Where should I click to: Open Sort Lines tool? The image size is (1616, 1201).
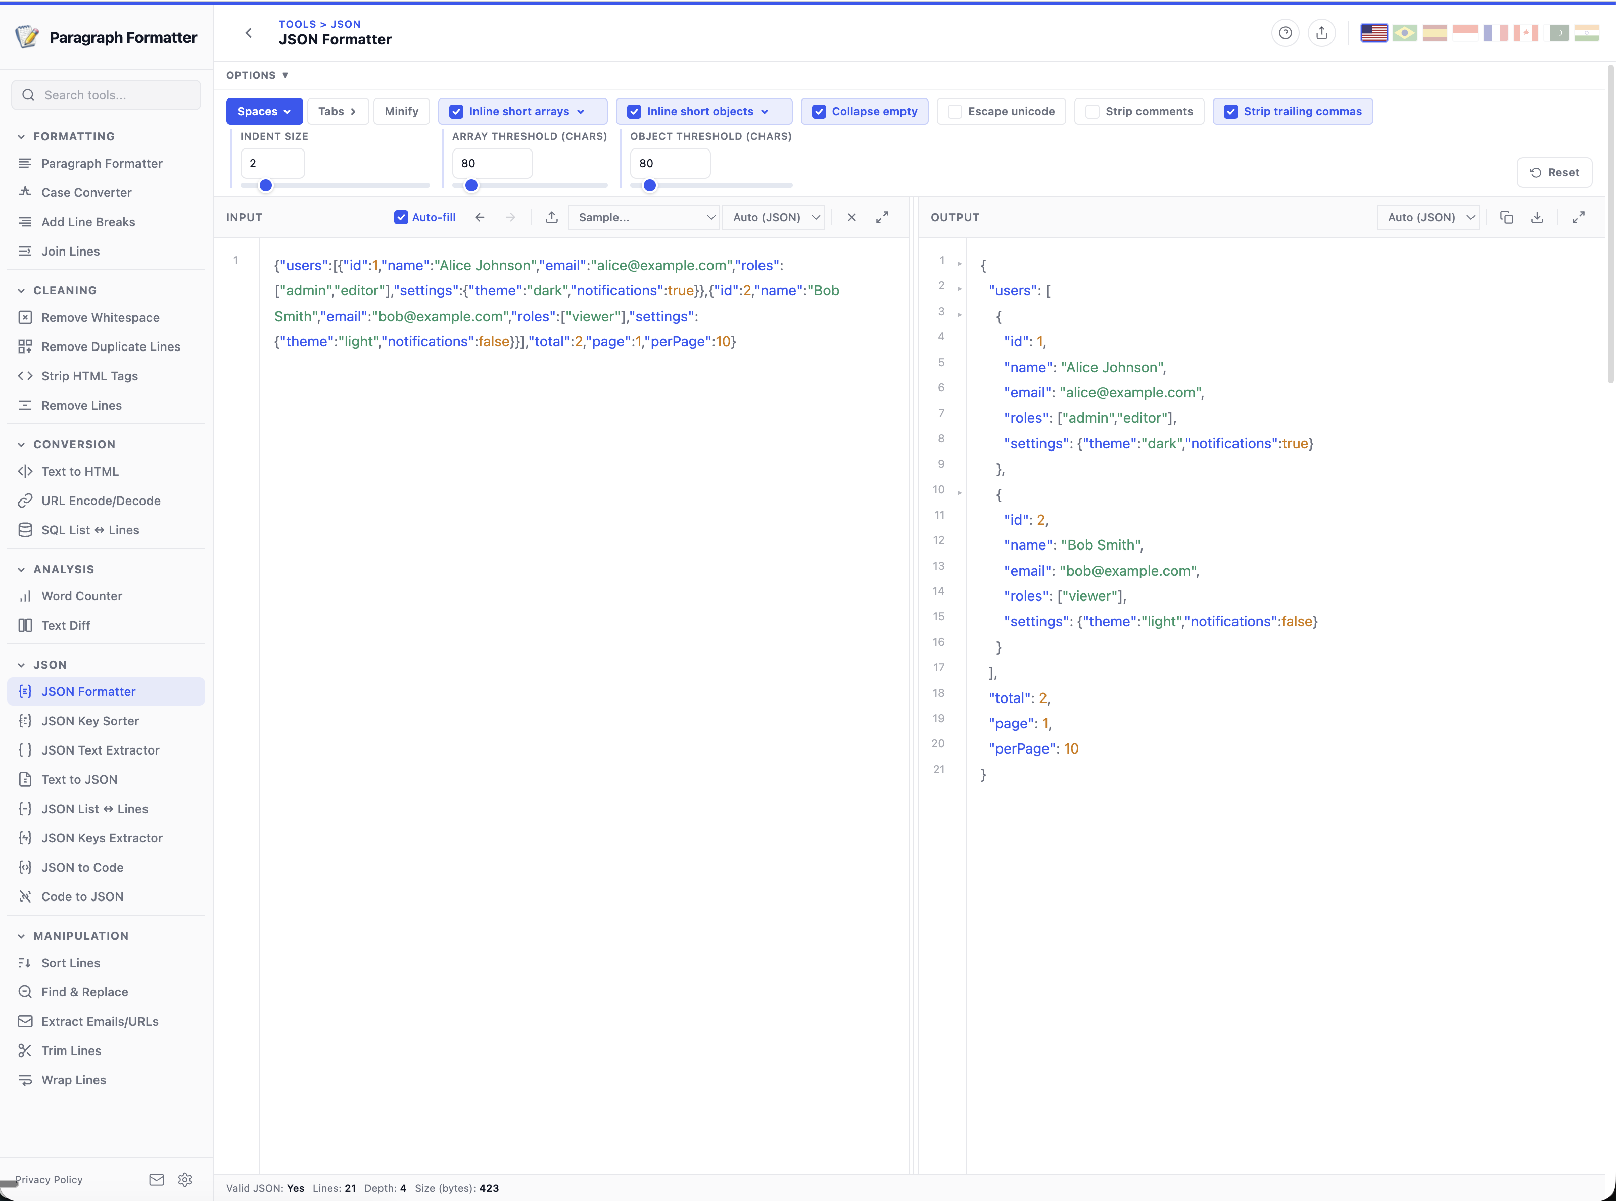point(106,963)
